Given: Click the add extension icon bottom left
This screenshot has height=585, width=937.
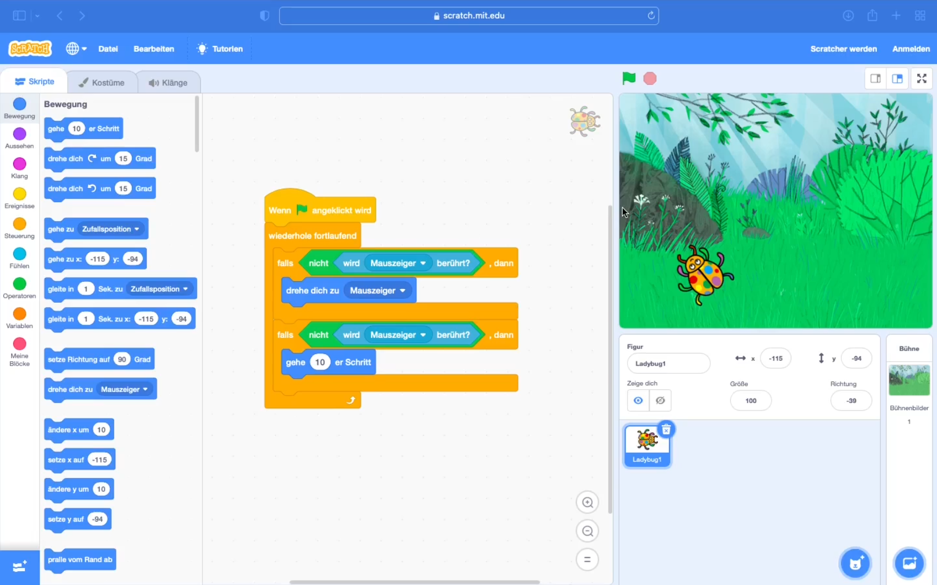Looking at the screenshot, I should click(x=19, y=567).
